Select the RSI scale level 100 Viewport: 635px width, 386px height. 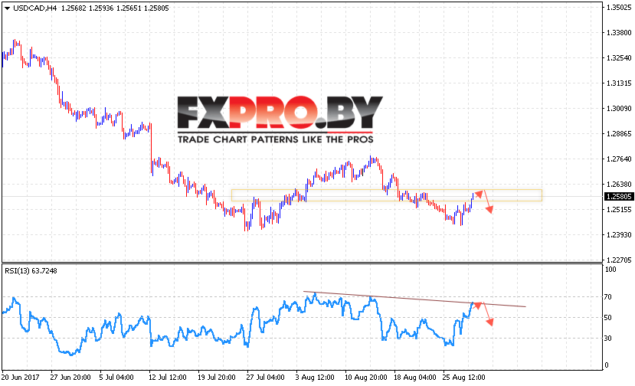click(x=610, y=270)
